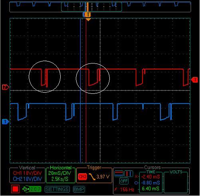The height and width of the screenshot is (196, 200).
Task: Click the 2.5Ks/S sample rate value
Action: point(60,179)
